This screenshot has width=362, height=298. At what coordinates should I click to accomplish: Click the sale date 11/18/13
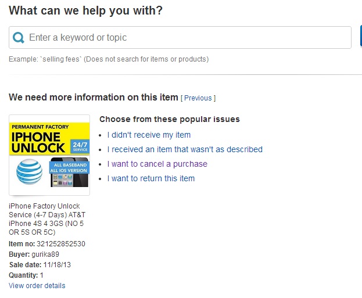coord(56,265)
